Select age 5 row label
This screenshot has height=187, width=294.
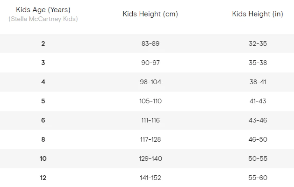[x=43, y=101]
